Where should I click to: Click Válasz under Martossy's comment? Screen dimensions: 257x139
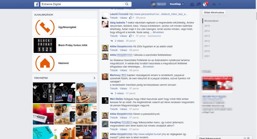pyautogui.click(x=123, y=89)
